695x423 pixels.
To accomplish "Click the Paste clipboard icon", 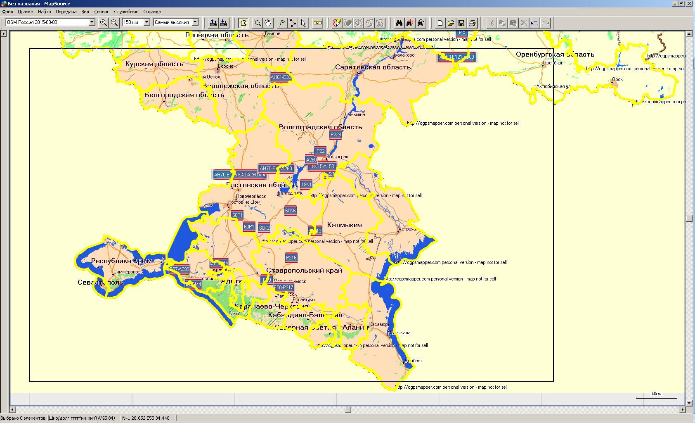I will pos(513,23).
